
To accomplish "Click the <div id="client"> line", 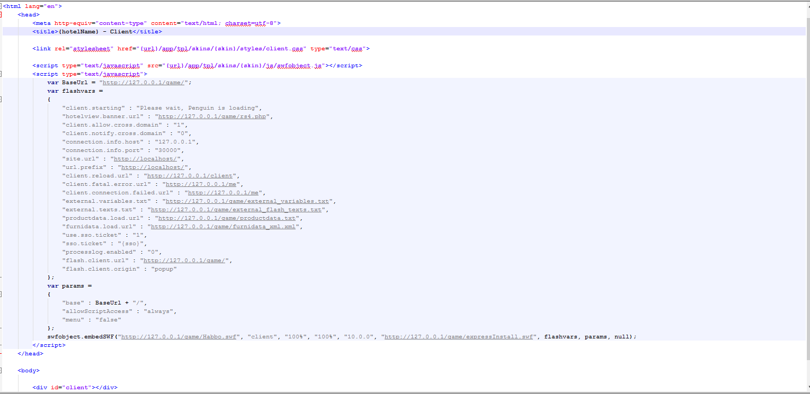I will click(75, 388).
